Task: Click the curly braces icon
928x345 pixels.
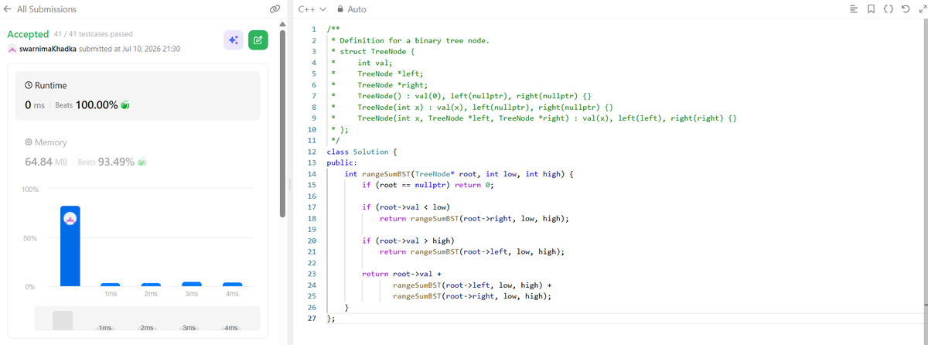Action: (888, 9)
